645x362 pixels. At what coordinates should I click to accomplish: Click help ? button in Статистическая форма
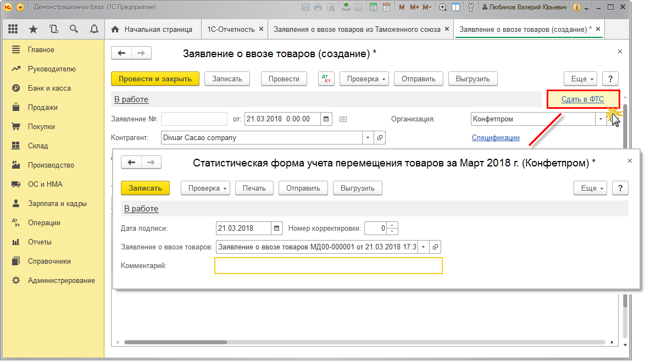click(620, 188)
